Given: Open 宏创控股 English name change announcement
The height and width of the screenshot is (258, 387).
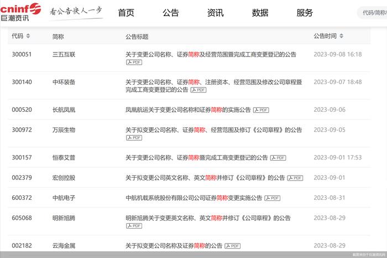Looking at the screenshot, I should click(x=205, y=178).
